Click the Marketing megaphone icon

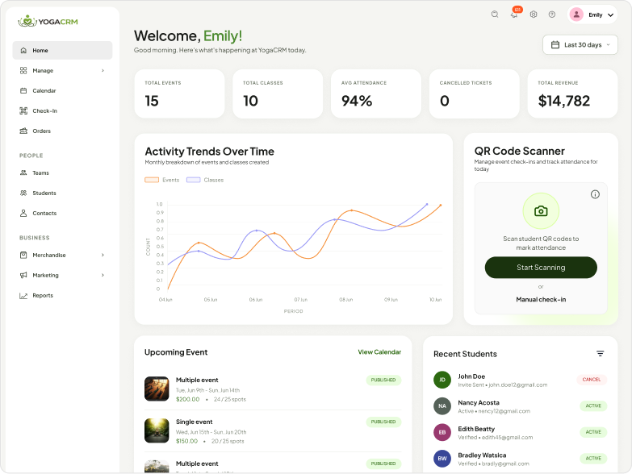coord(23,275)
